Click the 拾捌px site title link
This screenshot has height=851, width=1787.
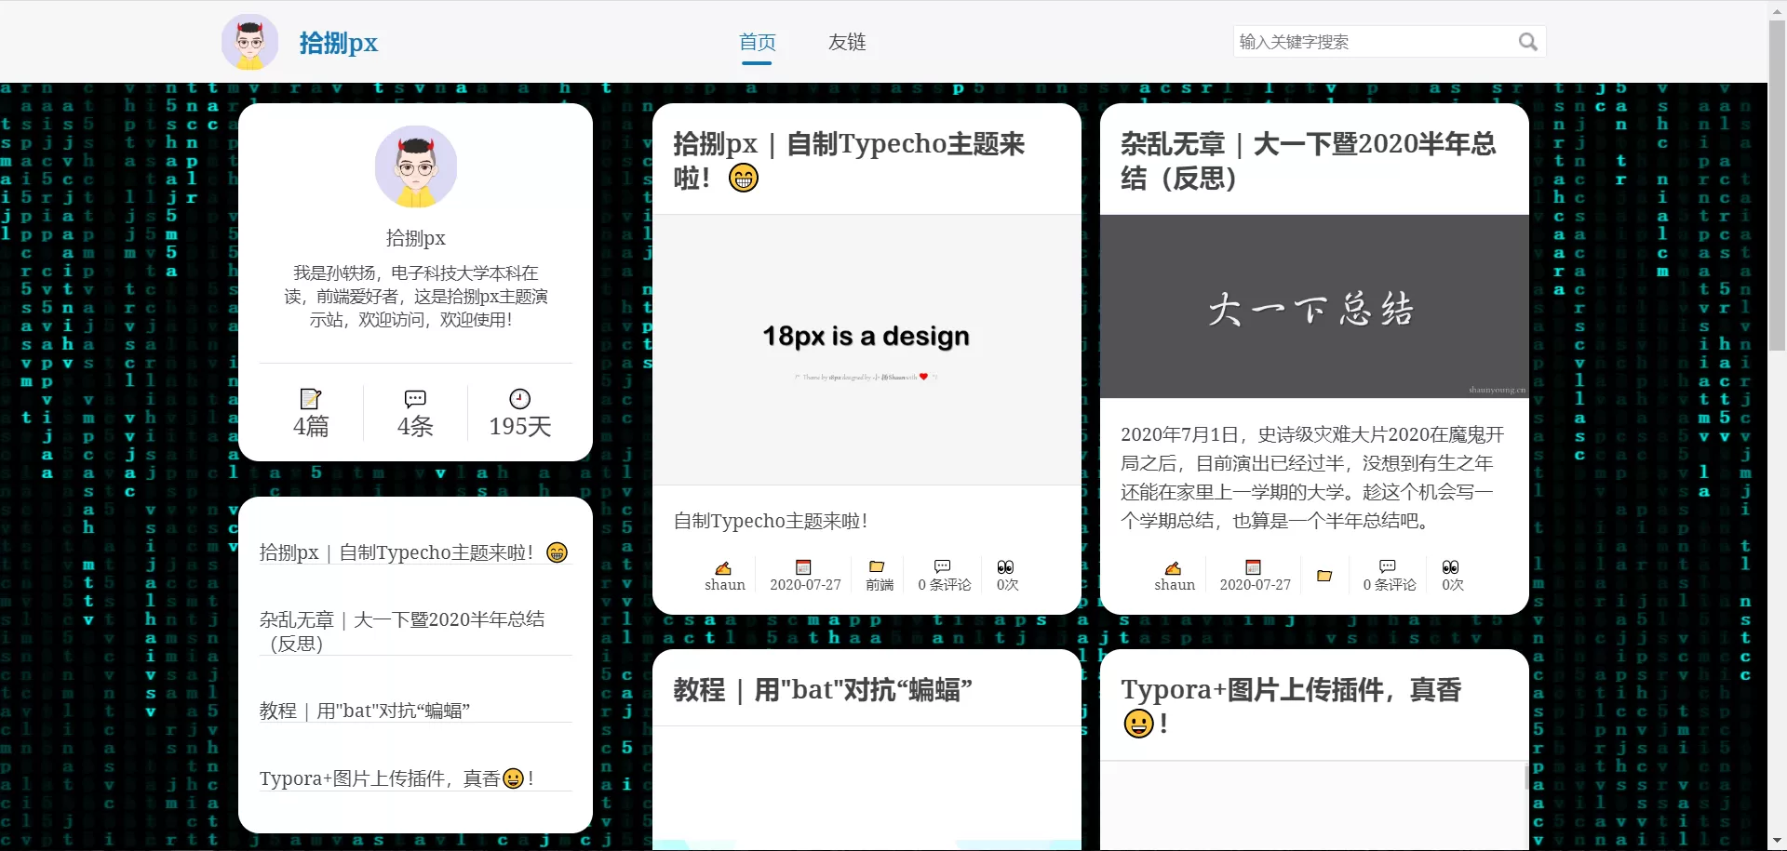tap(338, 43)
